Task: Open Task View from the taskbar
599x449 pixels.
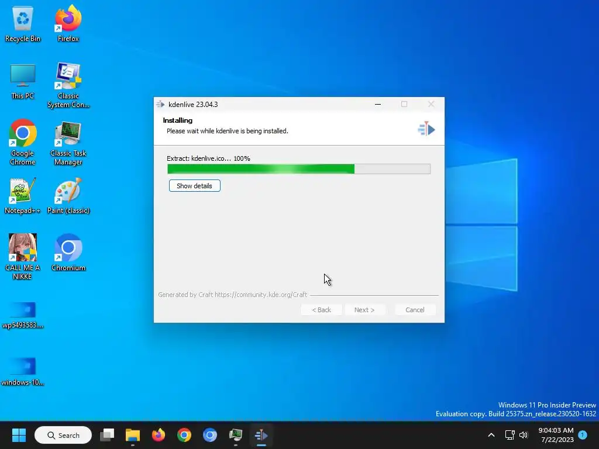Action: coord(107,435)
